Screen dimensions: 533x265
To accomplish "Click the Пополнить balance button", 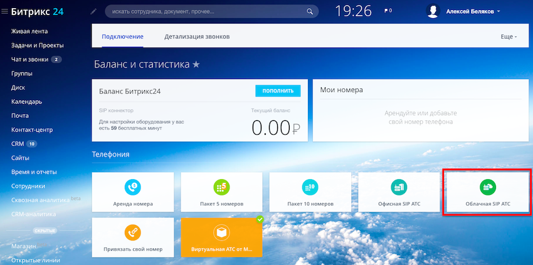I will [278, 91].
